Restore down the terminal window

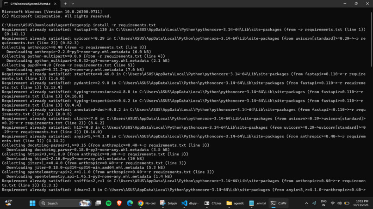coord(356,4)
